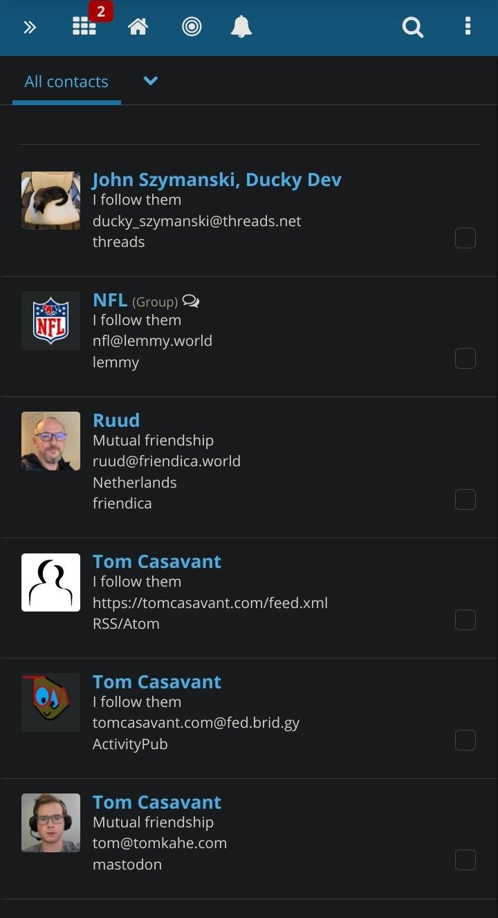Click the group chat bubbles icon beside NFL
This screenshot has height=918, width=498.
click(191, 302)
